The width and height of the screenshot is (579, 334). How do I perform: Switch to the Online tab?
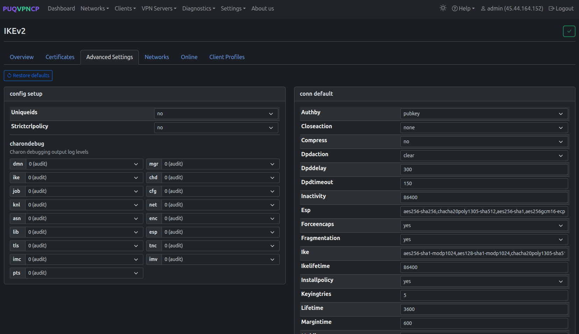(189, 57)
